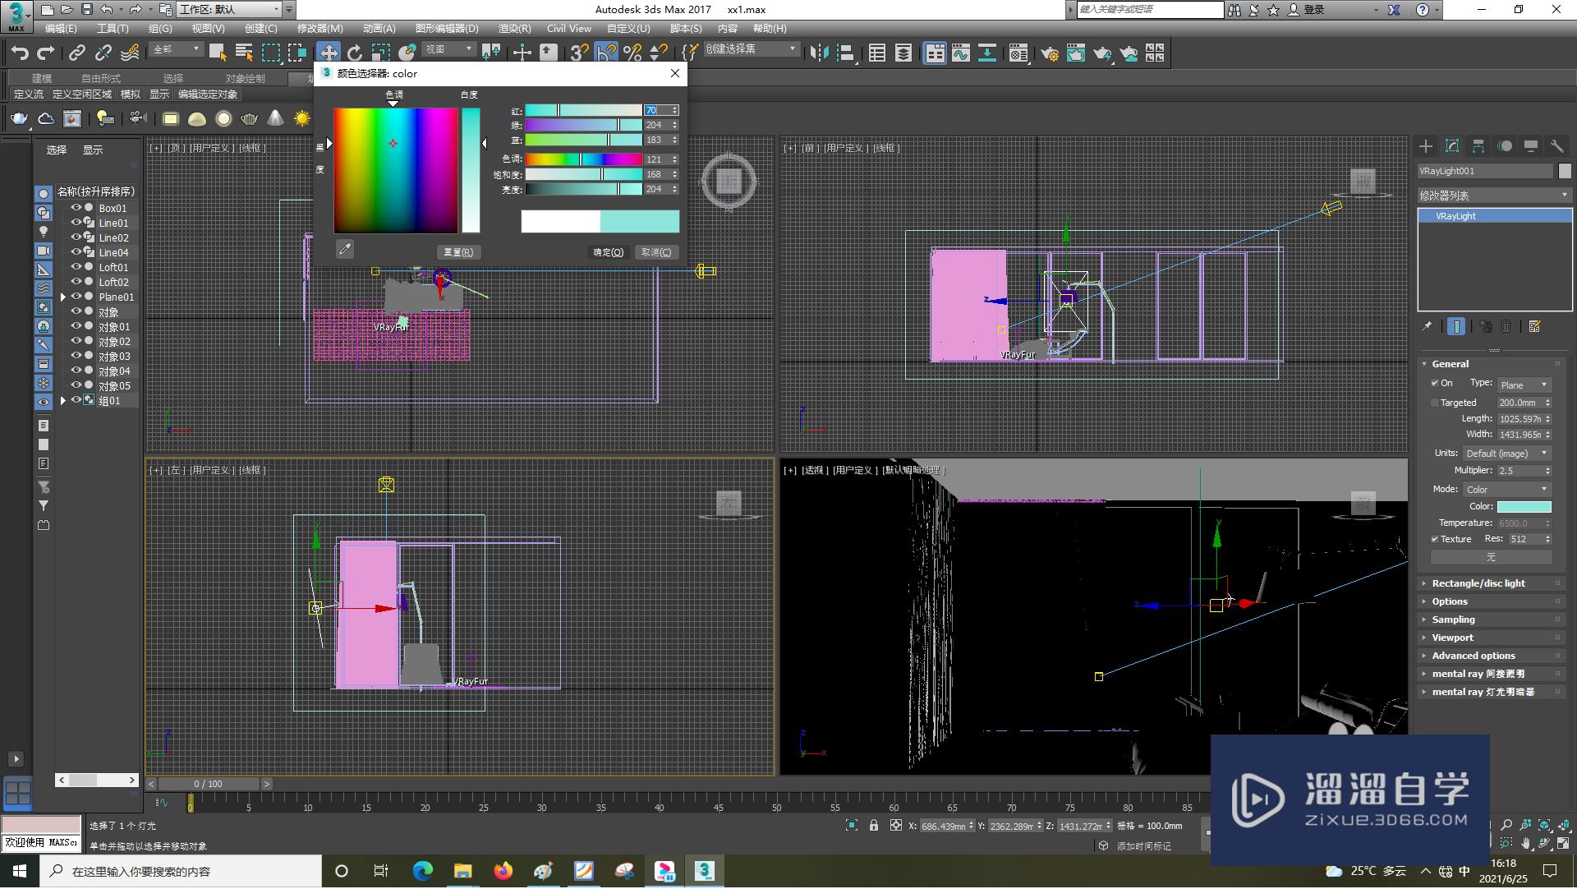
Task: Click the eyedropper in color selector
Action: pos(345,249)
